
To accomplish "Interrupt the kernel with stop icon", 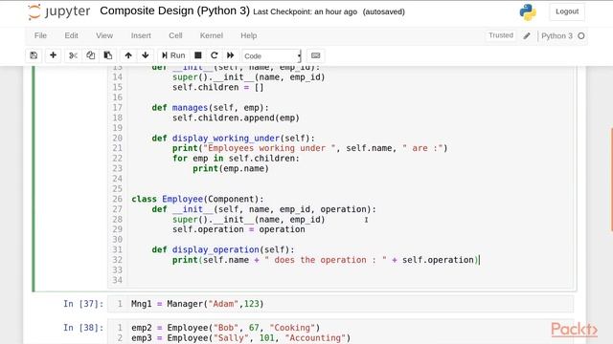I will 198,55.
